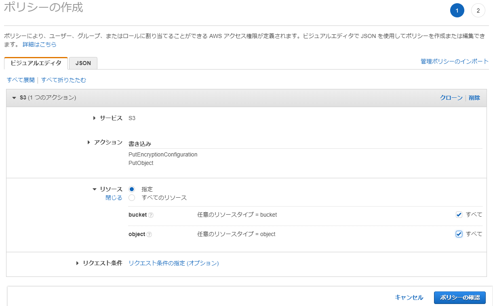Click リクエスト条件の指定 (オプション) link
The image size is (493, 306).
[173, 263]
